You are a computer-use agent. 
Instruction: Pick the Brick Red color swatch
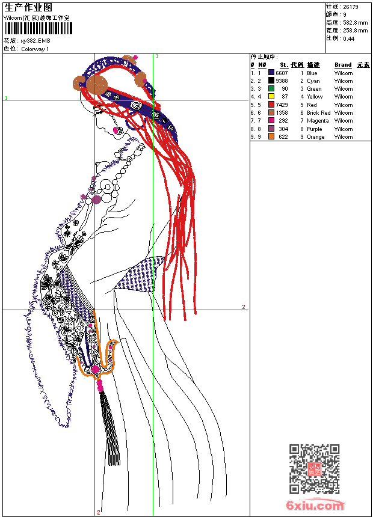(271, 112)
